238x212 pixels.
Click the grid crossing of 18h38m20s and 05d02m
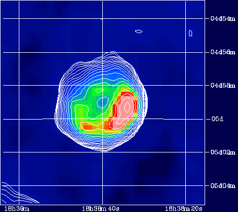click(185, 152)
